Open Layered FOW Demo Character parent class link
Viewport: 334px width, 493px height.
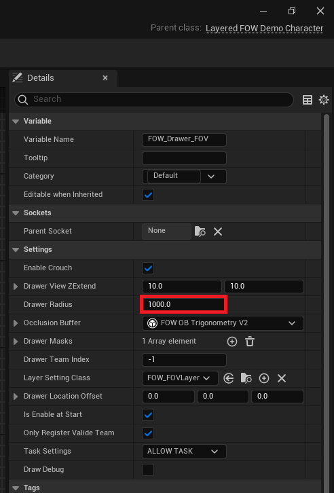click(264, 29)
